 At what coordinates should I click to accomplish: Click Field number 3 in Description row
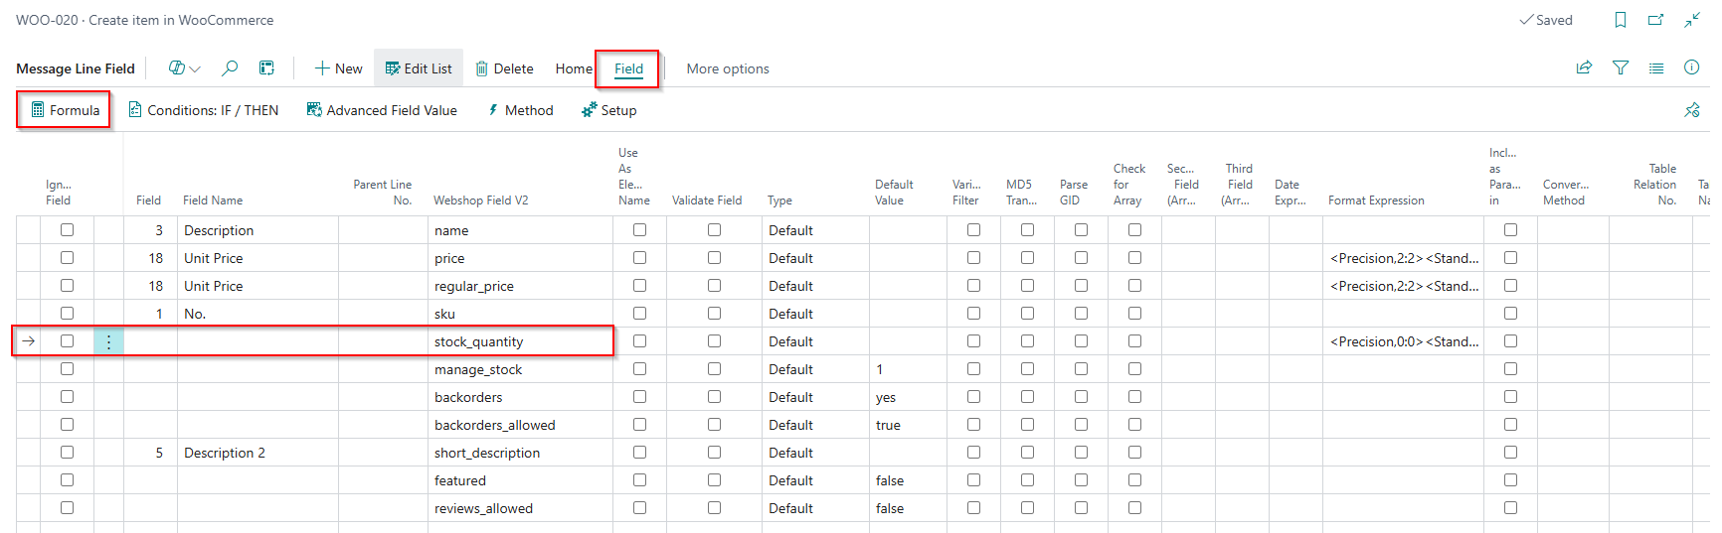[150, 230]
